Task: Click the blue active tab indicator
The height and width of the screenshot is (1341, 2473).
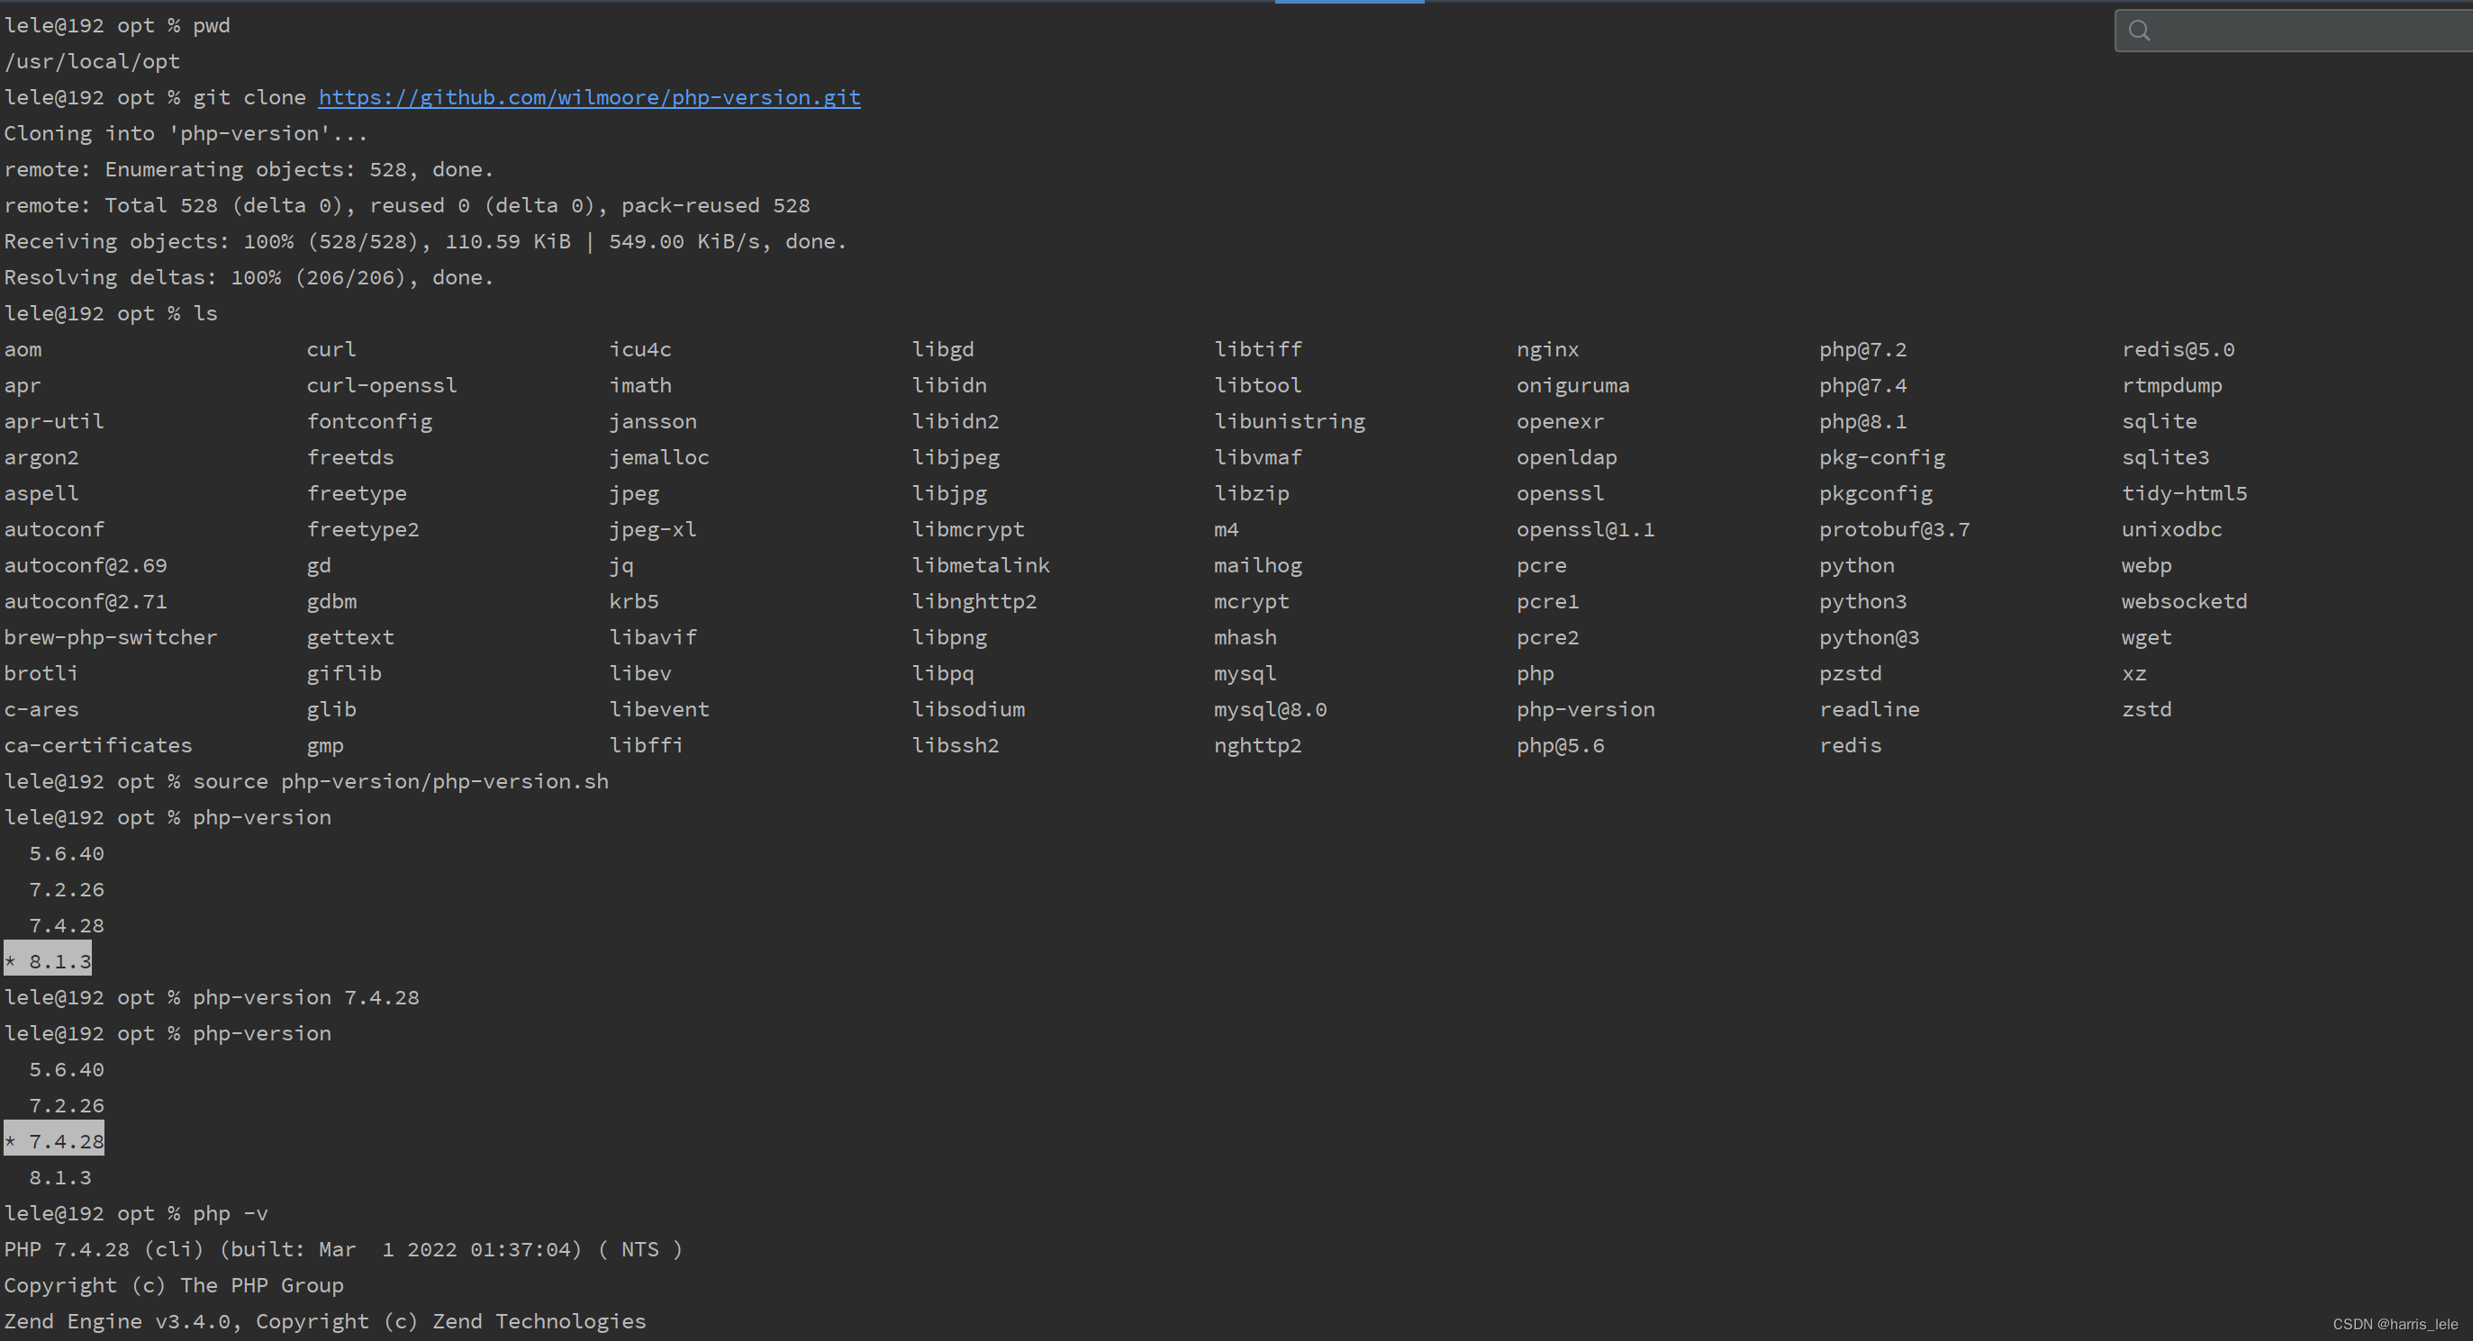Action: [x=1349, y=2]
